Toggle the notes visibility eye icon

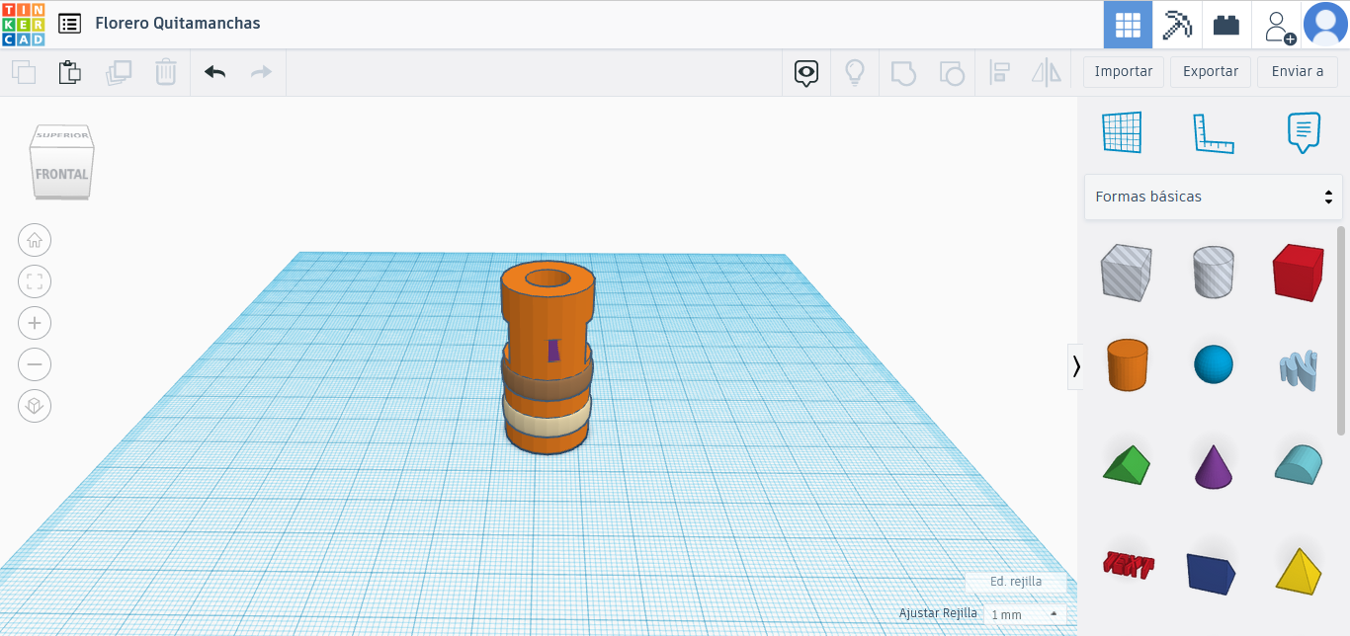[x=807, y=72]
